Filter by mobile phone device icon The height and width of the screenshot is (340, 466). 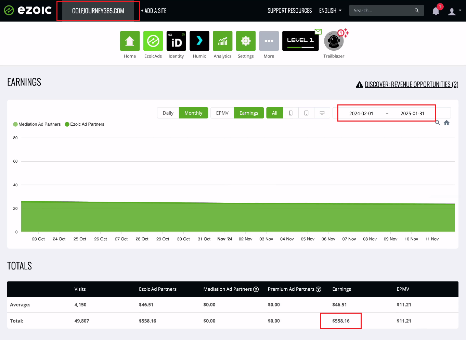tap(291, 113)
